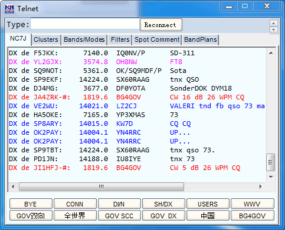
Task: Click the BYE button
Action: click(31, 204)
